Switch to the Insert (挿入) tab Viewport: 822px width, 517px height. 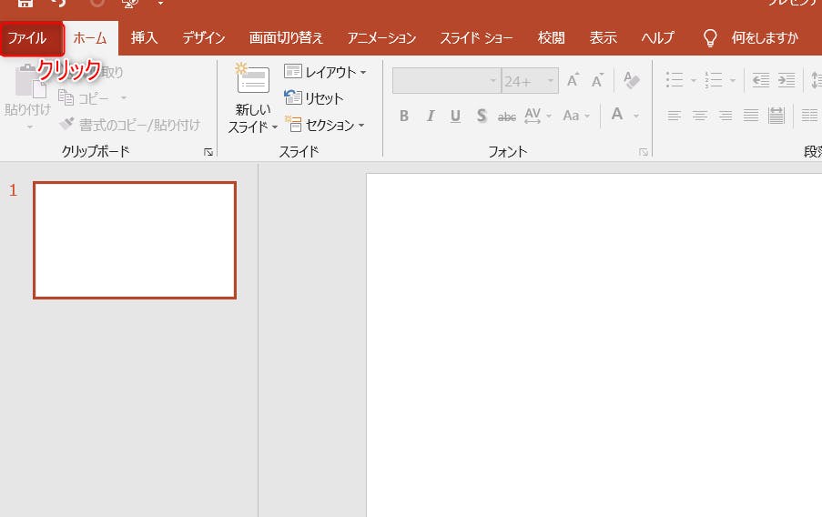coord(144,38)
